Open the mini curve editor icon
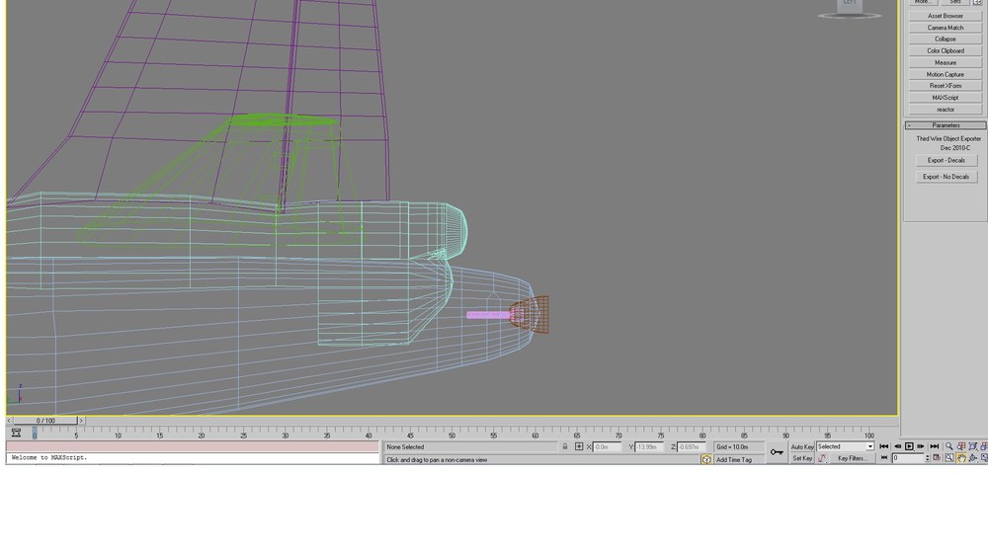The image size is (988, 555). pos(17,433)
